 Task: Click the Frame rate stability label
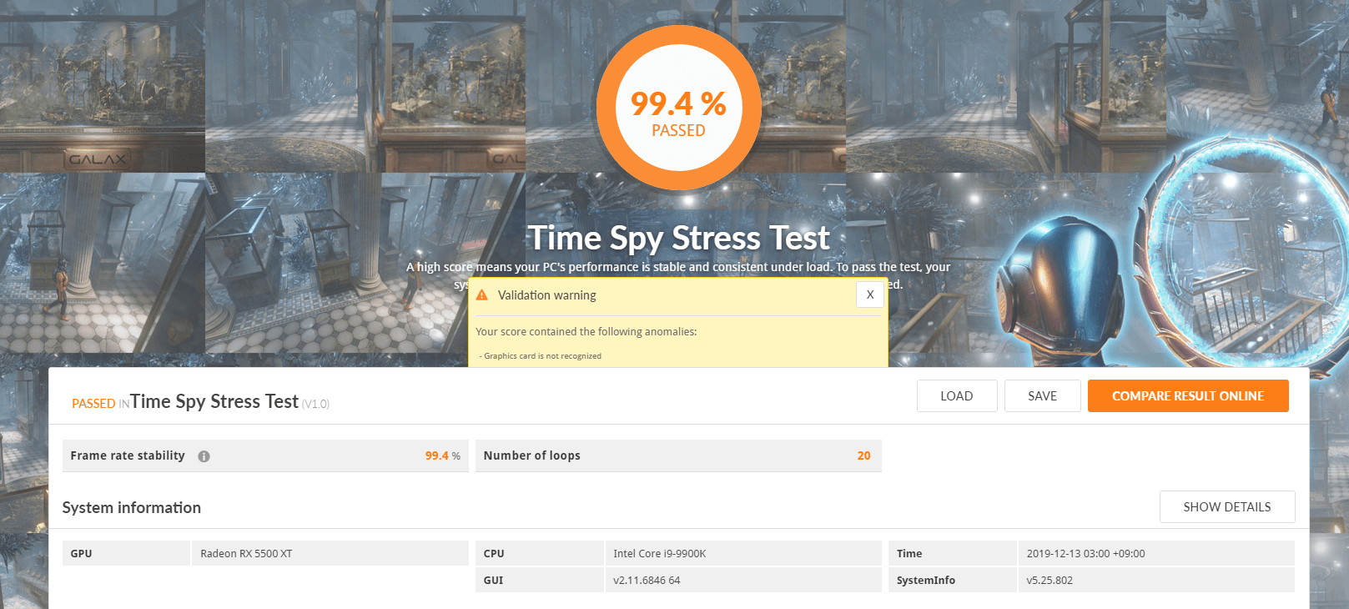128,455
